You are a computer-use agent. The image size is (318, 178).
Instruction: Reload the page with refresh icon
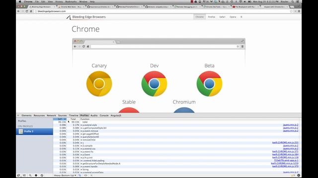(27, 11)
